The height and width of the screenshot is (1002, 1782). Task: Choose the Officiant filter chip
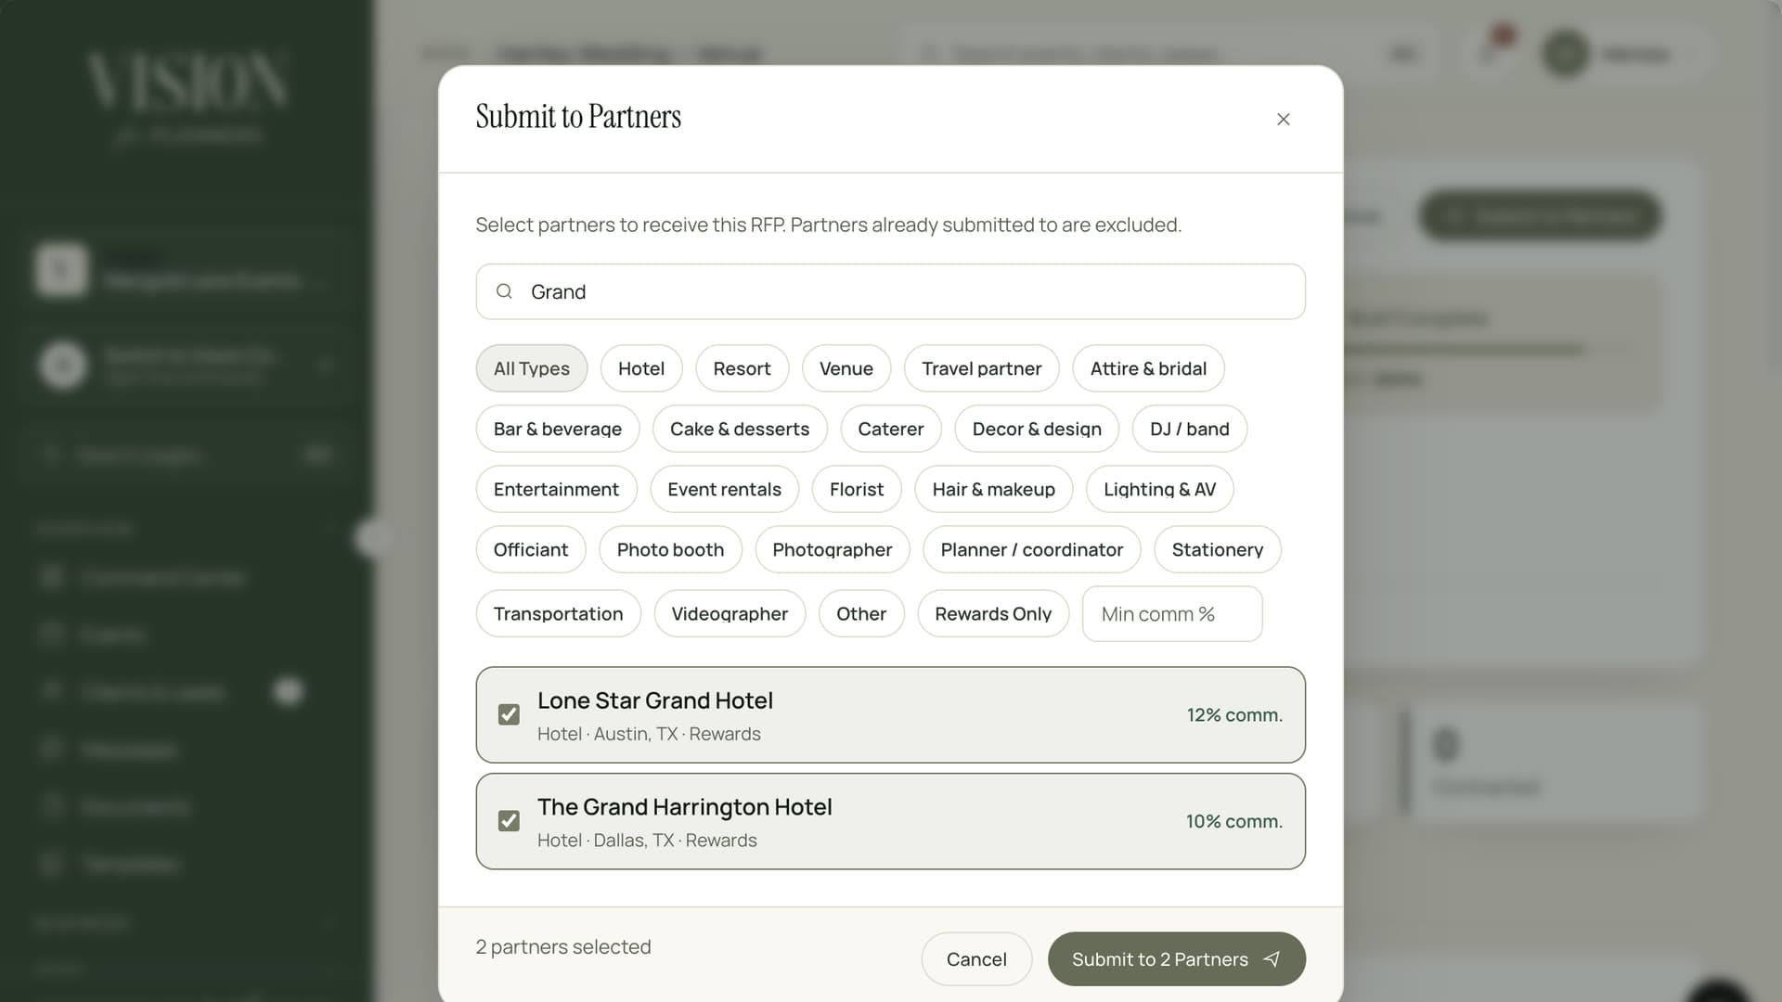click(x=531, y=549)
